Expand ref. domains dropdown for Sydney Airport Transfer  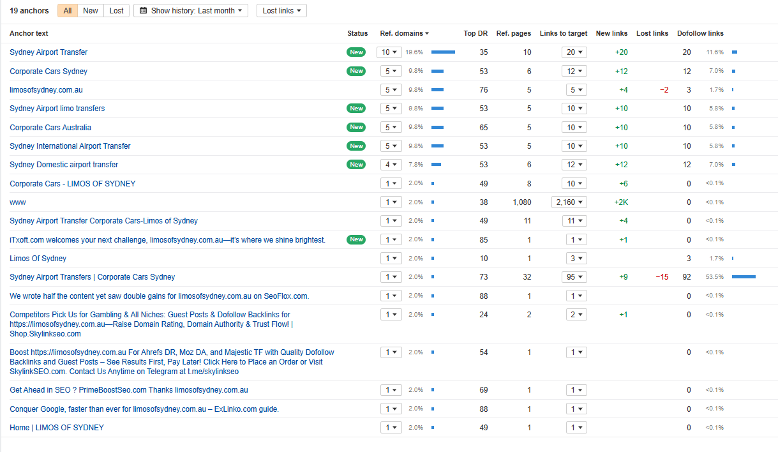pos(389,52)
